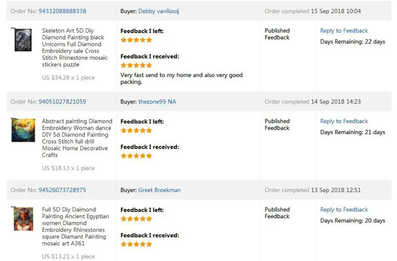Open the Abstract Woman dance product thumbnail
This screenshot has height=261, width=397.
23,130
